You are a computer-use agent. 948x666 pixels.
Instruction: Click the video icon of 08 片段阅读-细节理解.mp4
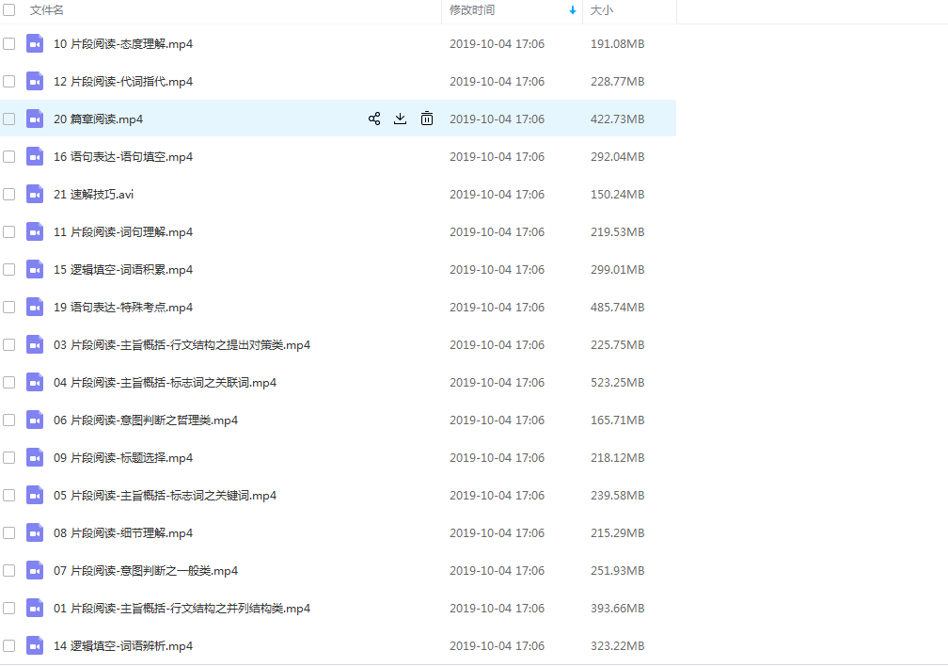coord(35,532)
